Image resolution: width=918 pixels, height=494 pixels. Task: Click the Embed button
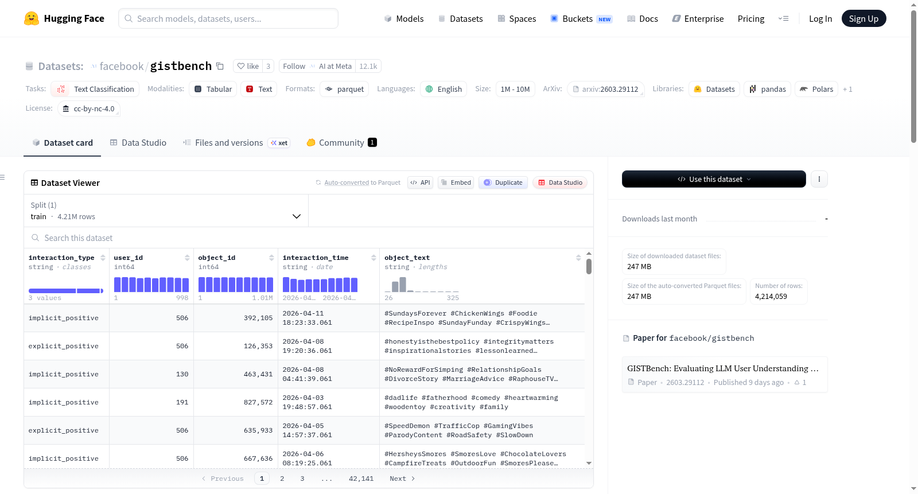pos(456,182)
